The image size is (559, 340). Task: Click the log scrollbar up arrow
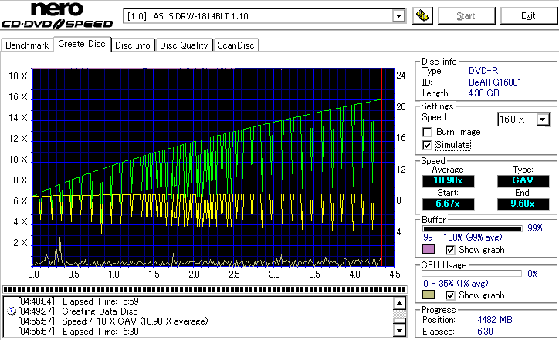pyautogui.click(x=398, y=301)
